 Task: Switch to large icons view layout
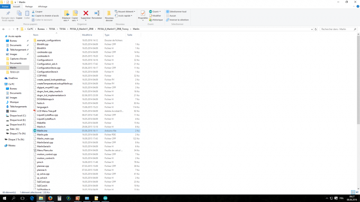(x=357, y=192)
